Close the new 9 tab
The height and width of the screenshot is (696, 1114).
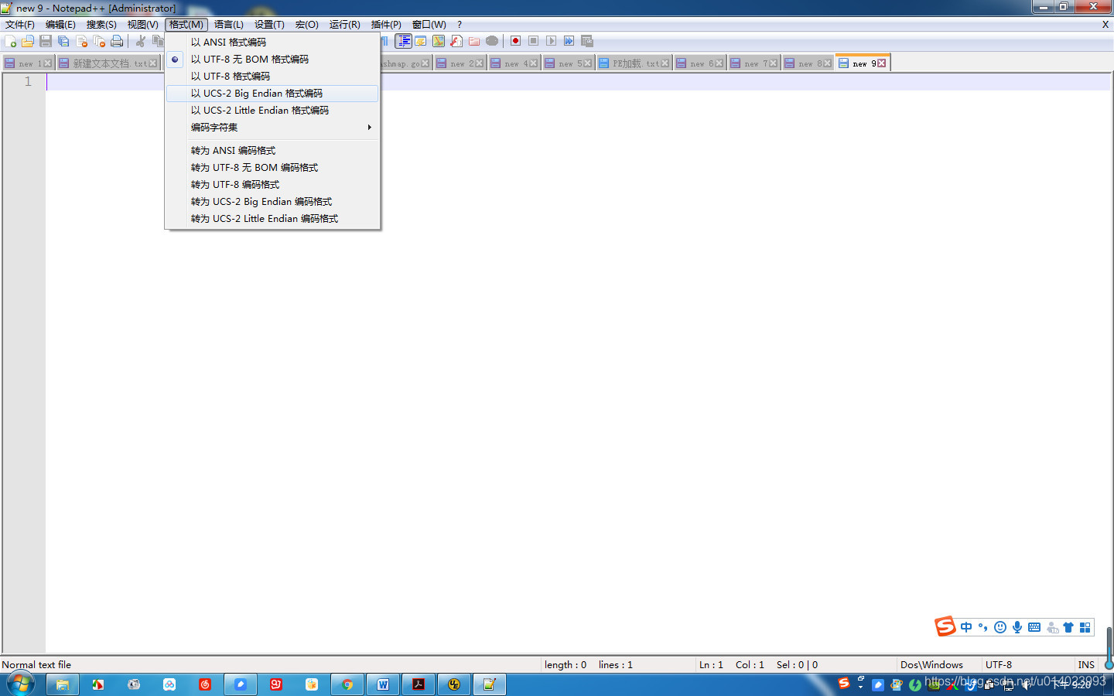coord(881,63)
